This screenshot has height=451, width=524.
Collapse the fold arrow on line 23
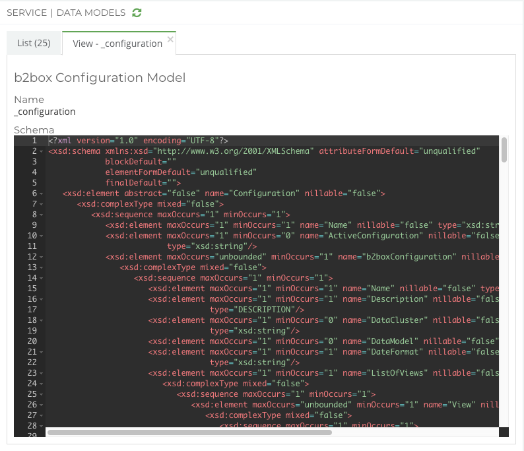42,374
